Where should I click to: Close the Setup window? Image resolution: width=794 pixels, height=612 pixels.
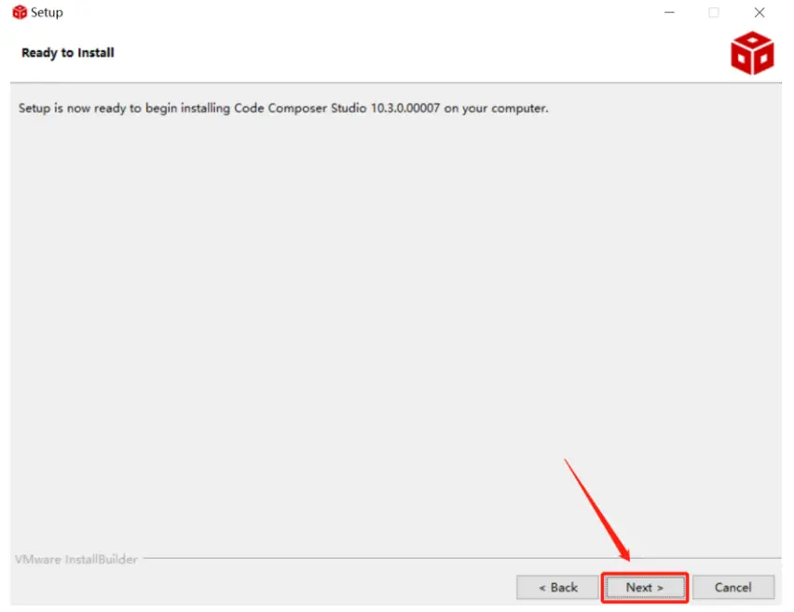click(760, 13)
